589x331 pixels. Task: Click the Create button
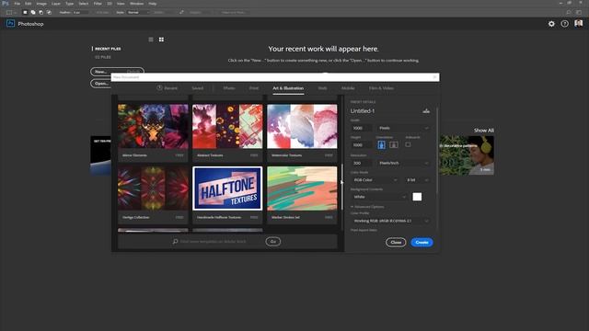point(422,242)
